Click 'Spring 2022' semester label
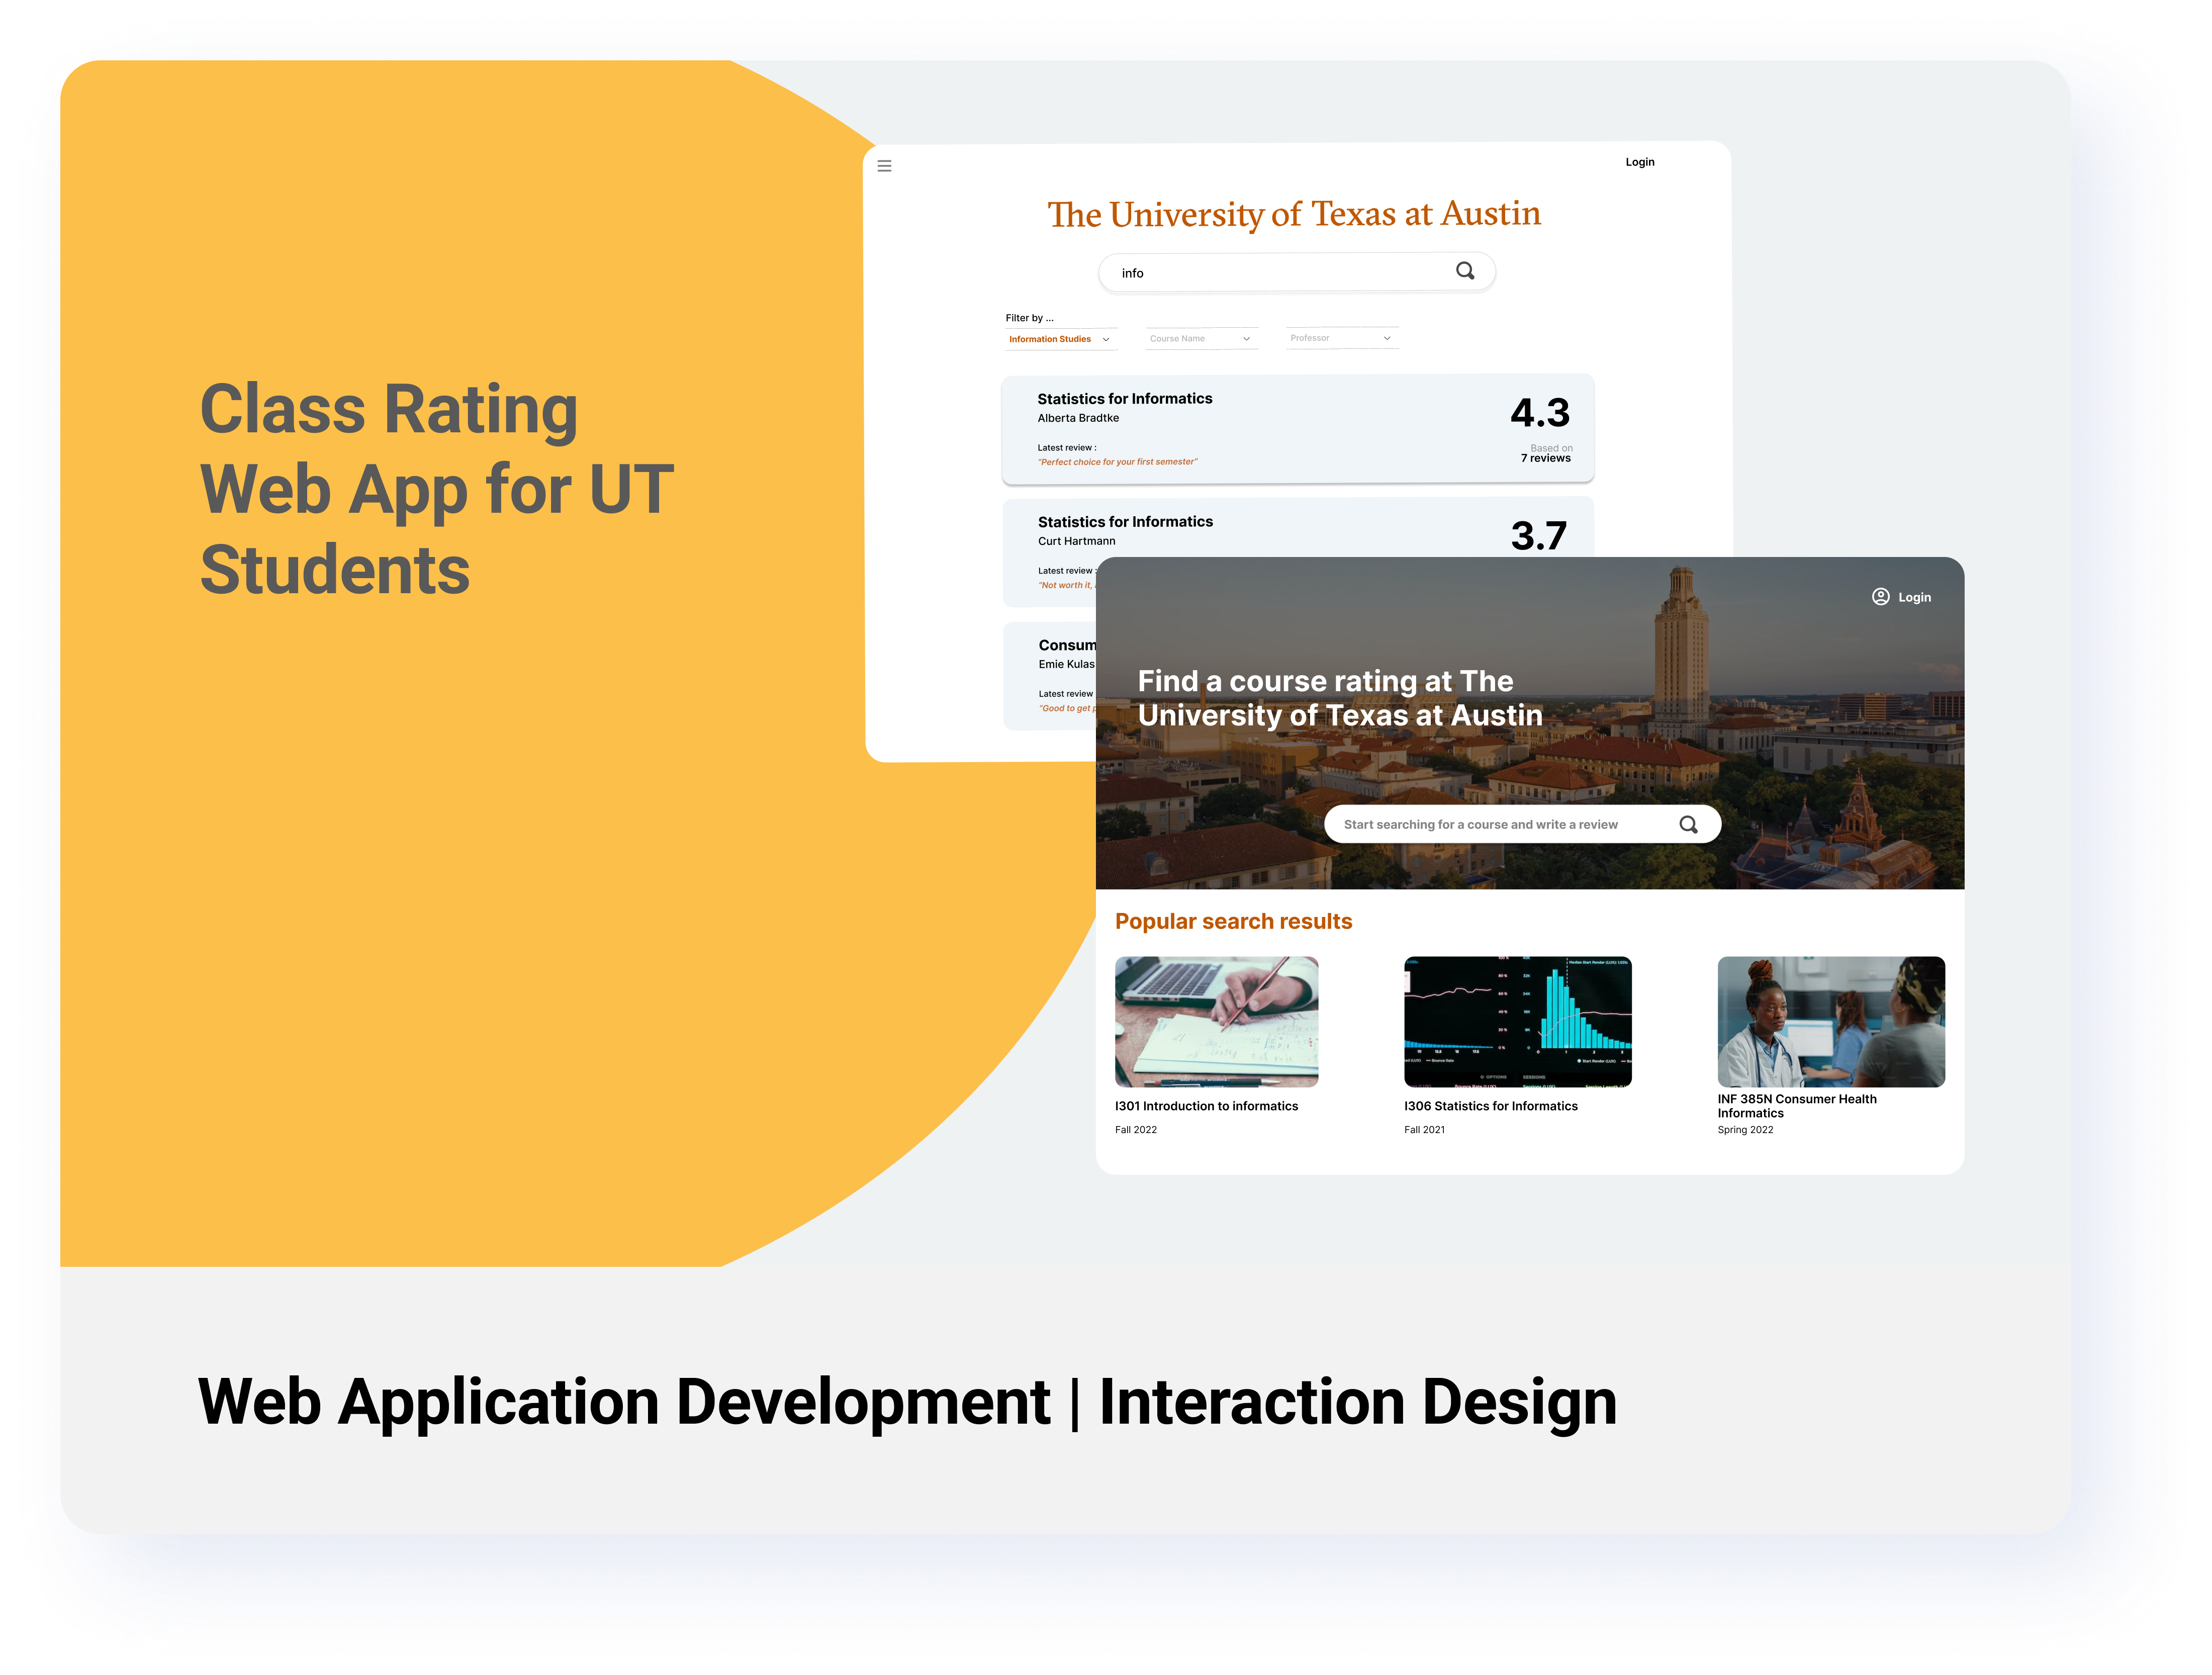2212x1675 pixels. pos(1745,1130)
